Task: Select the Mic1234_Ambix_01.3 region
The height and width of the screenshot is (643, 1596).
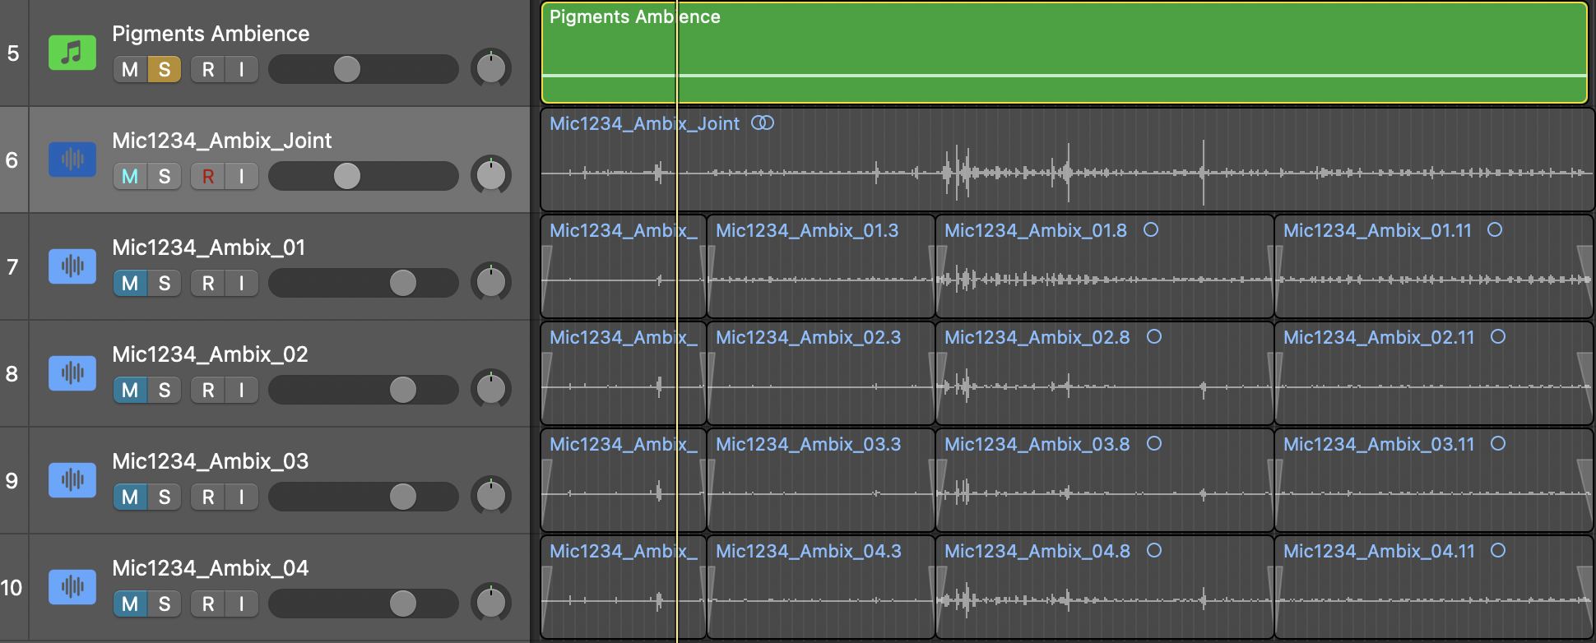Action: click(821, 266)
